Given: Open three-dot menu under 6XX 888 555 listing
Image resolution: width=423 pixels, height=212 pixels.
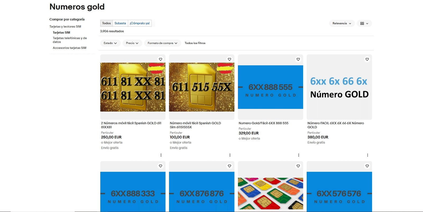Looking at the screenshot, I should pos(298,155).
